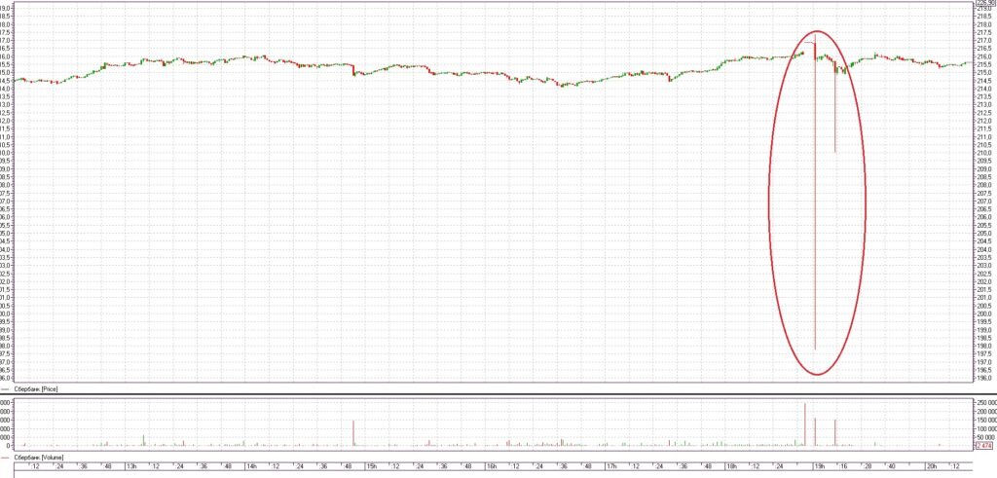Click the candle wick dropping to 210
997x478 pixels.
coord(834,111)
